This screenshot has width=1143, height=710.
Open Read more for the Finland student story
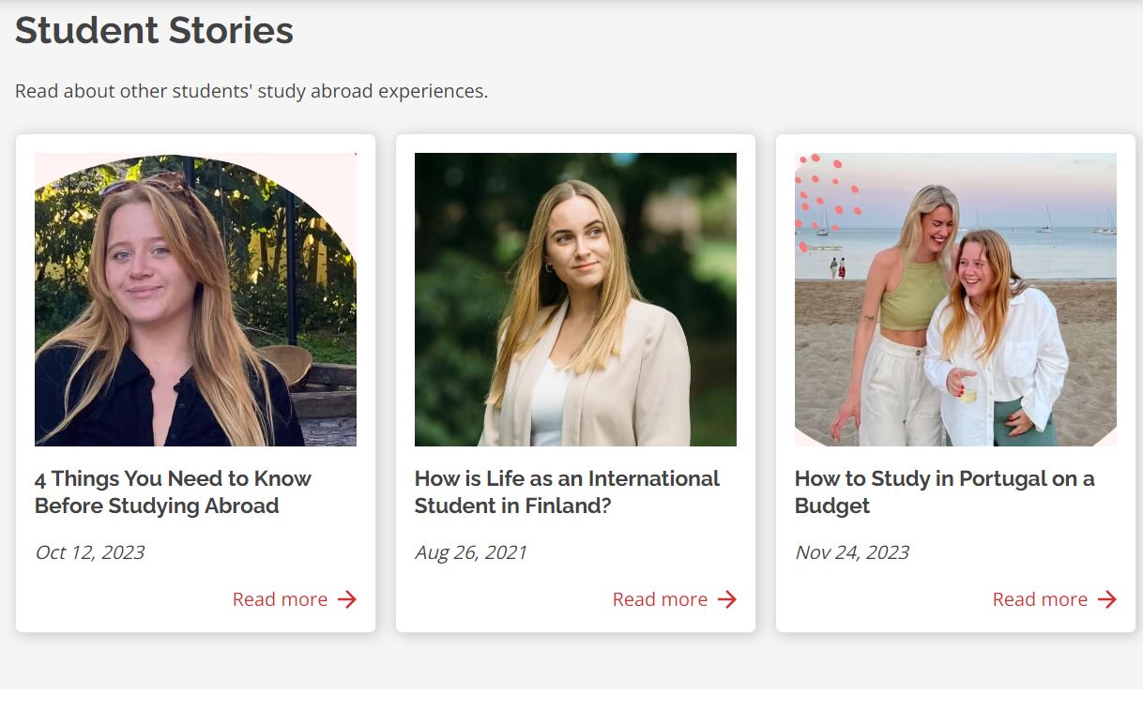click(660, 599)
